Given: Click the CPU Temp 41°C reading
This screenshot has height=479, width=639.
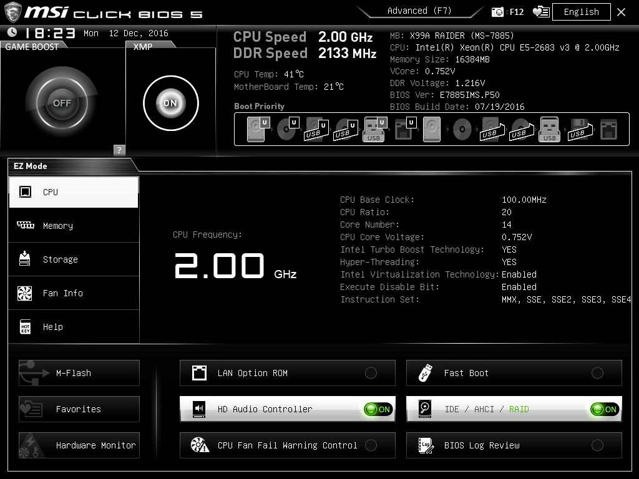Looking at the screenshot, I should tap(294, 74).
